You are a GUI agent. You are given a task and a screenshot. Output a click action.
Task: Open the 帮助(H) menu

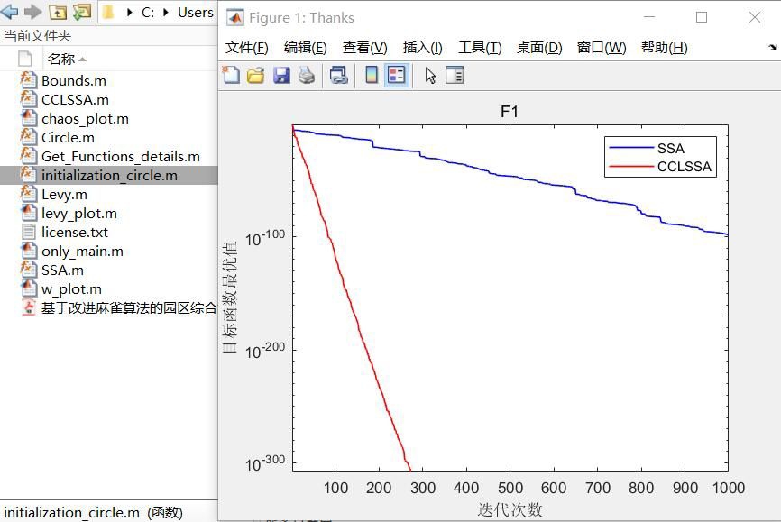point(664,48)
